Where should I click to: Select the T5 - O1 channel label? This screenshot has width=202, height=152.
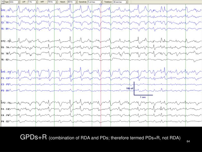pyautogui.click(x=5, y=29)
